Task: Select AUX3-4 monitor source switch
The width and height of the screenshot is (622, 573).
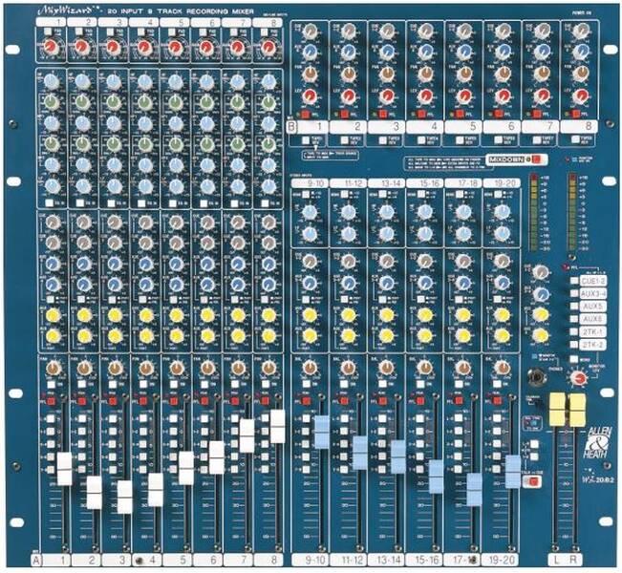Action: pyautogui.click(x=574, y=293)
